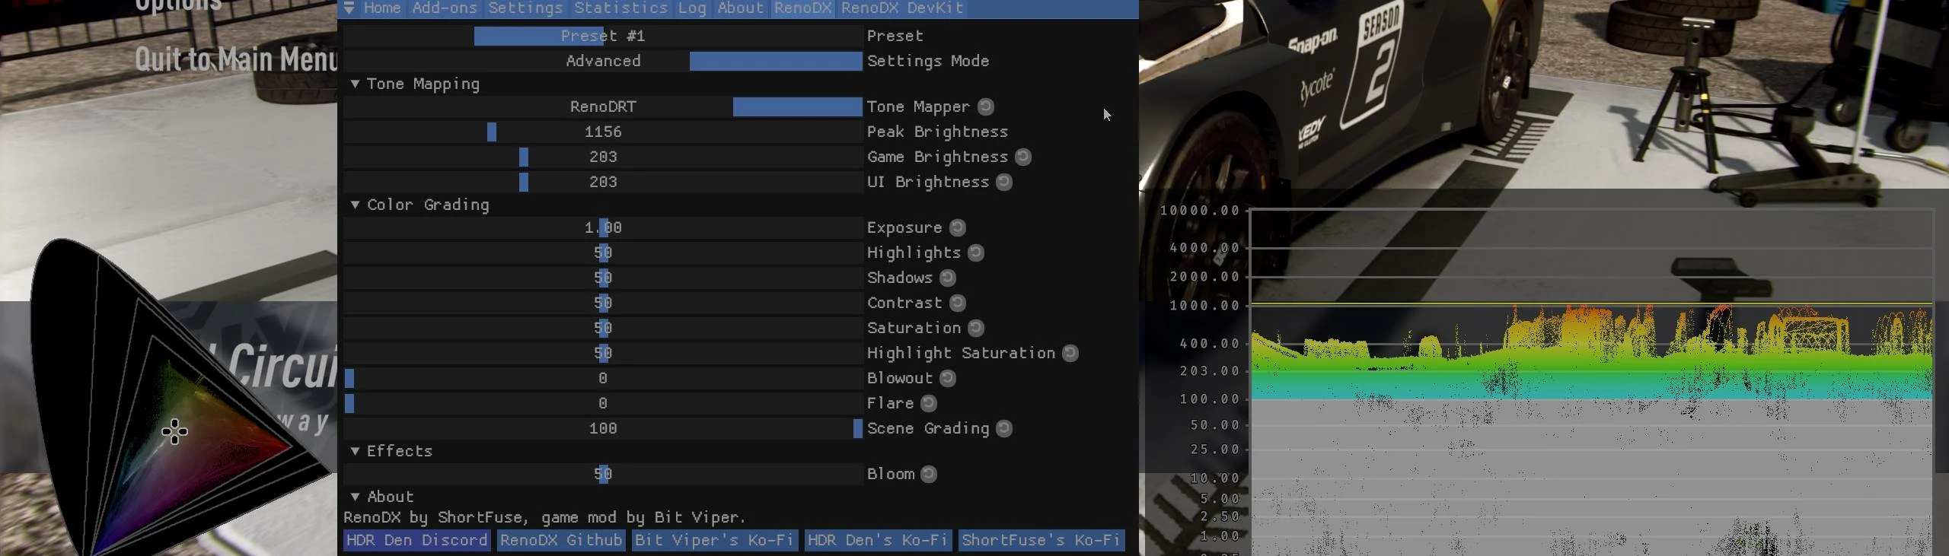Open ShortFuse's Ko-Fi page
Viewport: 1949px width, 556px height.
pos(1041,540)
